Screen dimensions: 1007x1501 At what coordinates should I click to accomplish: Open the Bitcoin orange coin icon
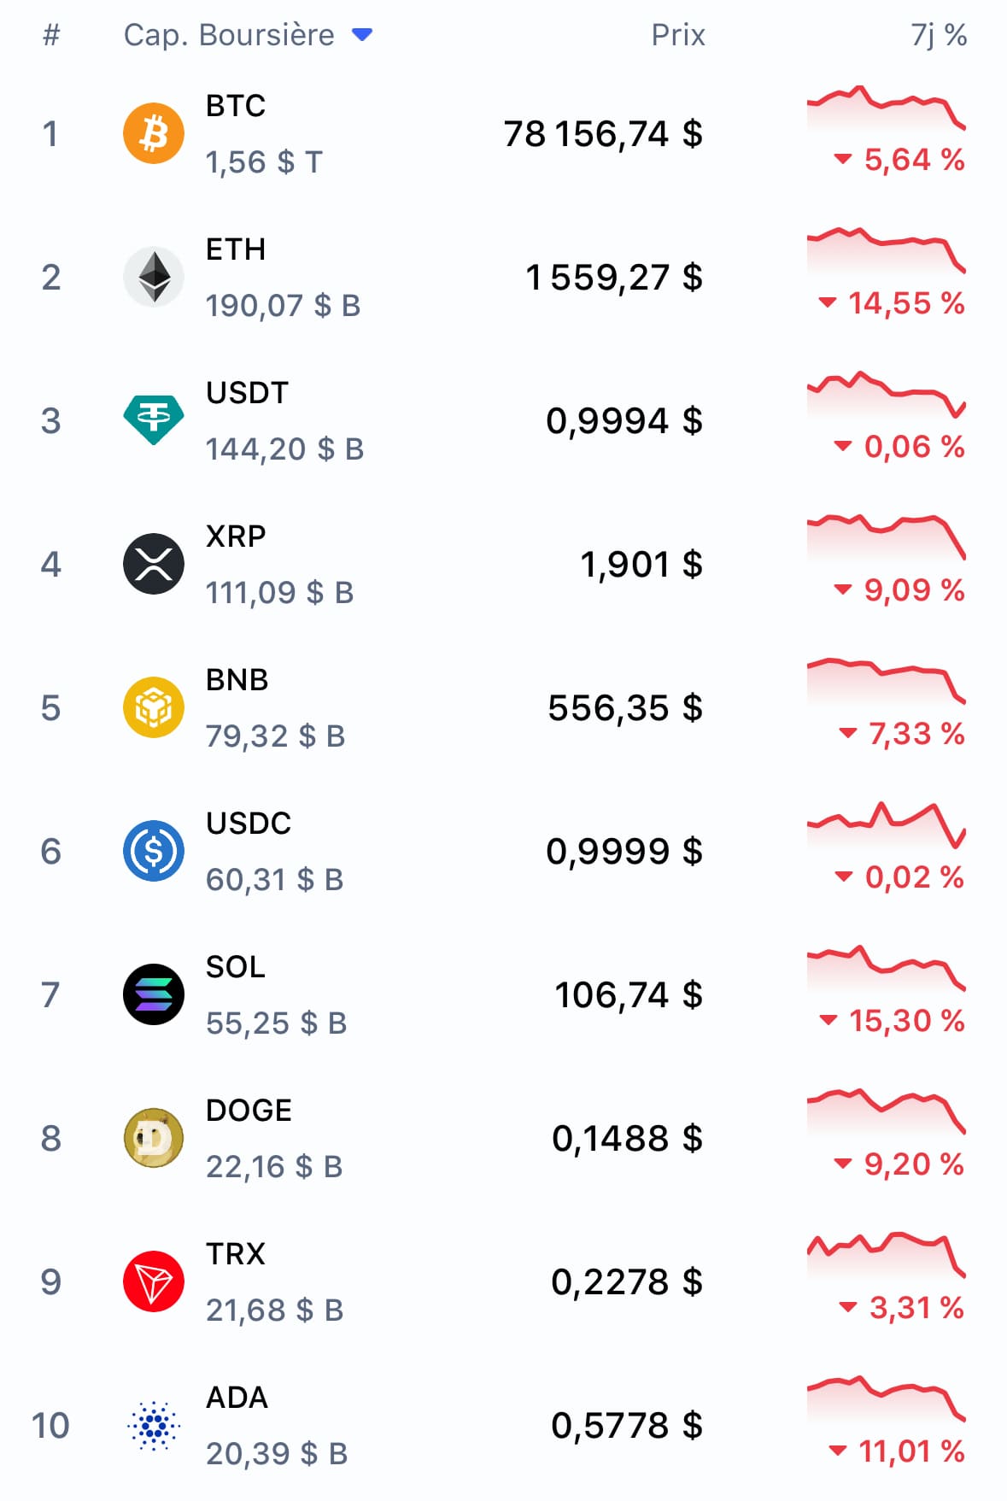coord(154,133)
